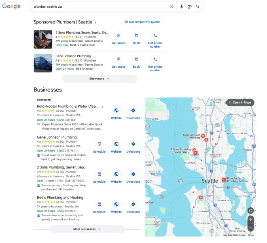267x243 pixels.
Task: Center map on my location
Action: [x=251, y=211]
